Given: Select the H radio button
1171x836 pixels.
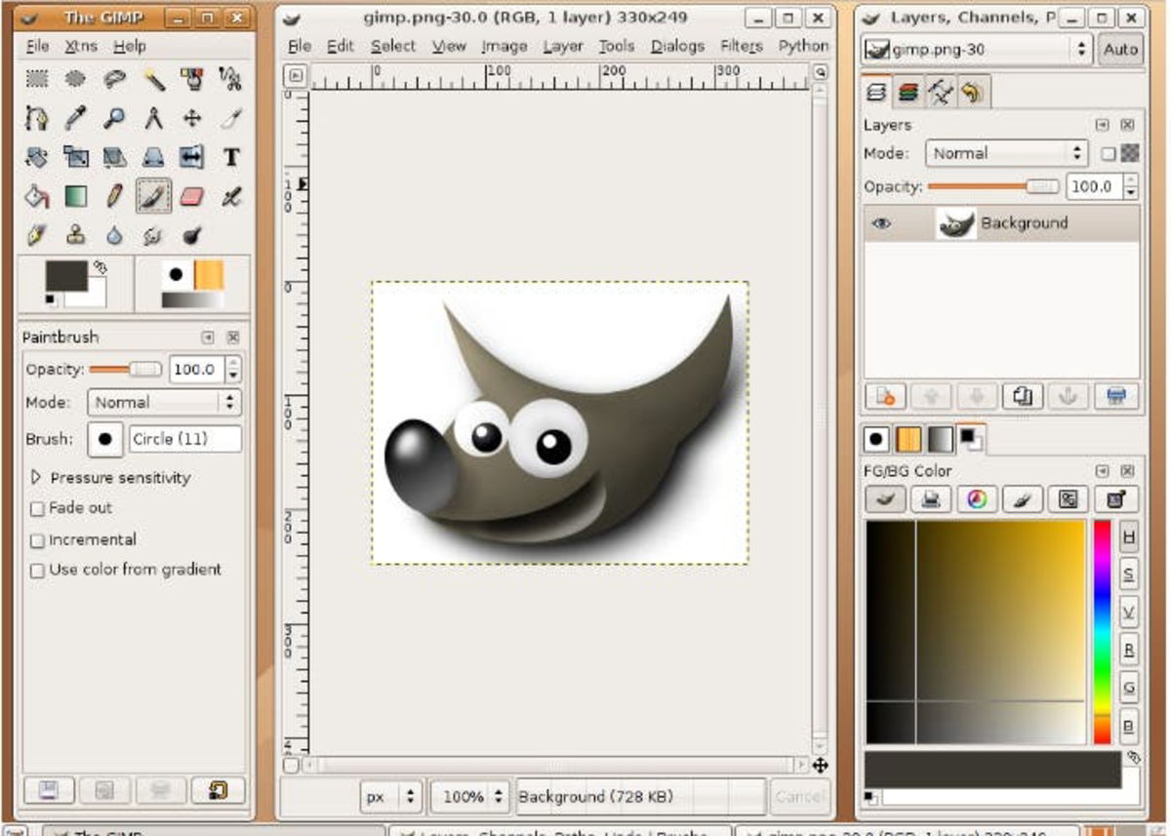Looking at the screenshot, I should coord(1128,536).
